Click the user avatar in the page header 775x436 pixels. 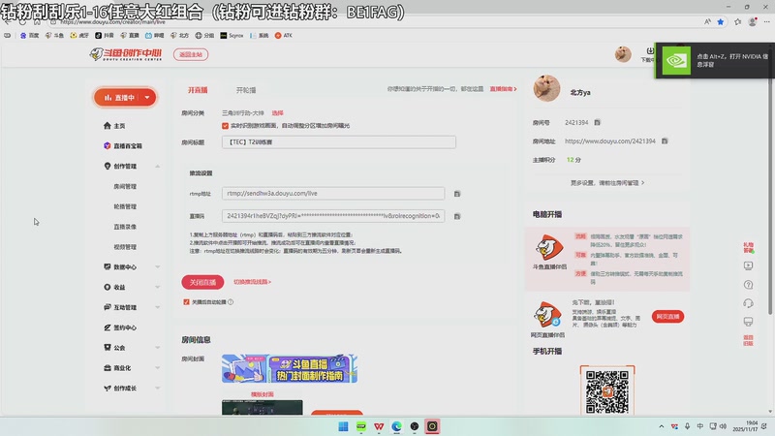point(623,54)
